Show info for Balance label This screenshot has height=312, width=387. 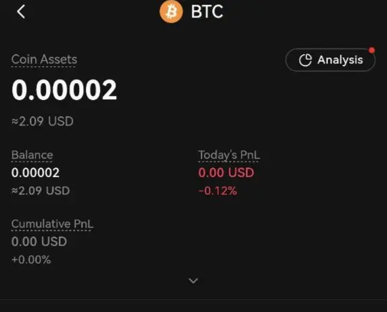pyautogui.click(x=32, y=155)
